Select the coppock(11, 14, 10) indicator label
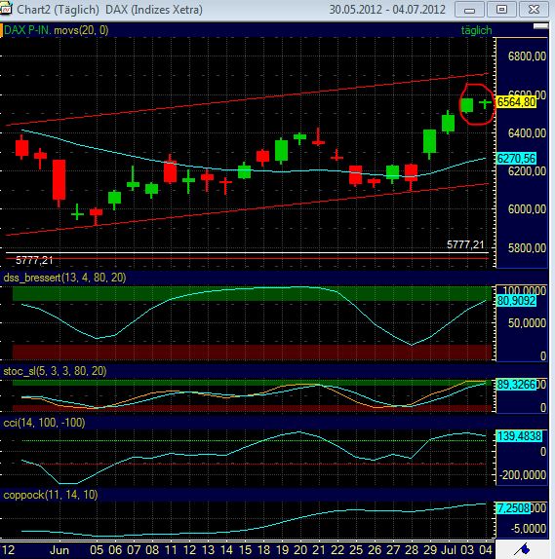 click(x=51, y=495)
